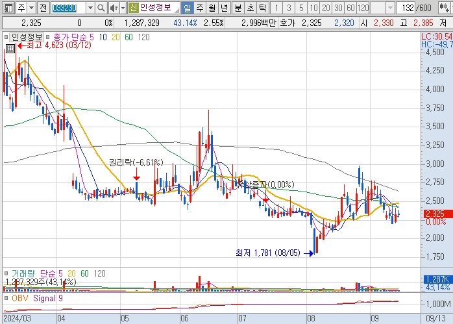
Task: Click the high price 2,385 value
Action: click(x=423, y=23)
